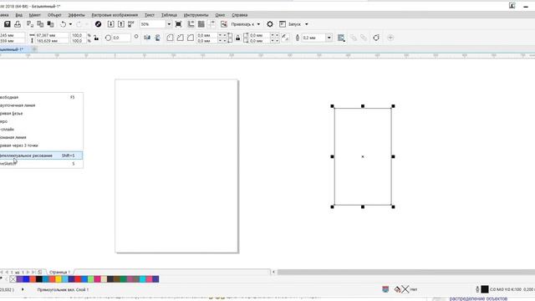Open Options via the gear icon
535x301 pixels.
coord(270,24)
